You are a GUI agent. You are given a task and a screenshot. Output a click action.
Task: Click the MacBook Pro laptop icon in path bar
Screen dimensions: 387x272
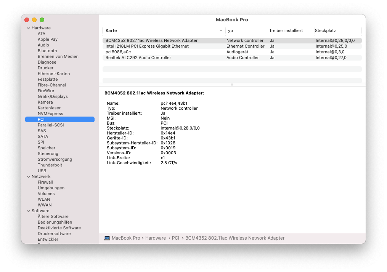(107, 238)
